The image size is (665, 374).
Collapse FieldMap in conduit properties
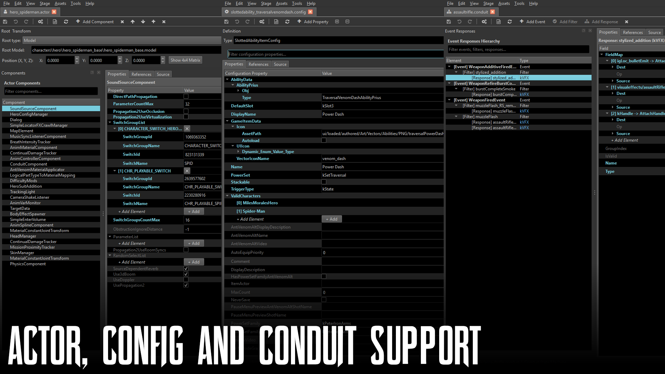tap(602, 55)
